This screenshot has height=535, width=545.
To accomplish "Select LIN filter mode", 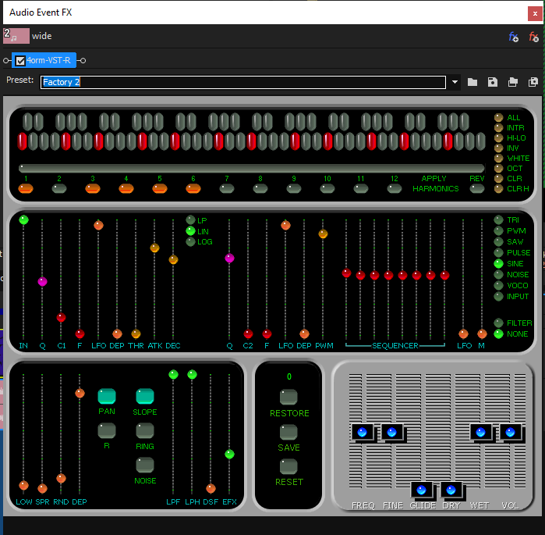I will pyautogui.click(x=190, y=230).
